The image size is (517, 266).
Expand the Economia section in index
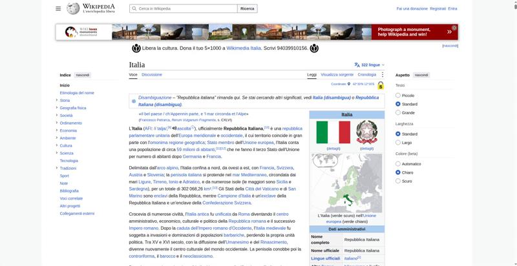pos(57,130)
